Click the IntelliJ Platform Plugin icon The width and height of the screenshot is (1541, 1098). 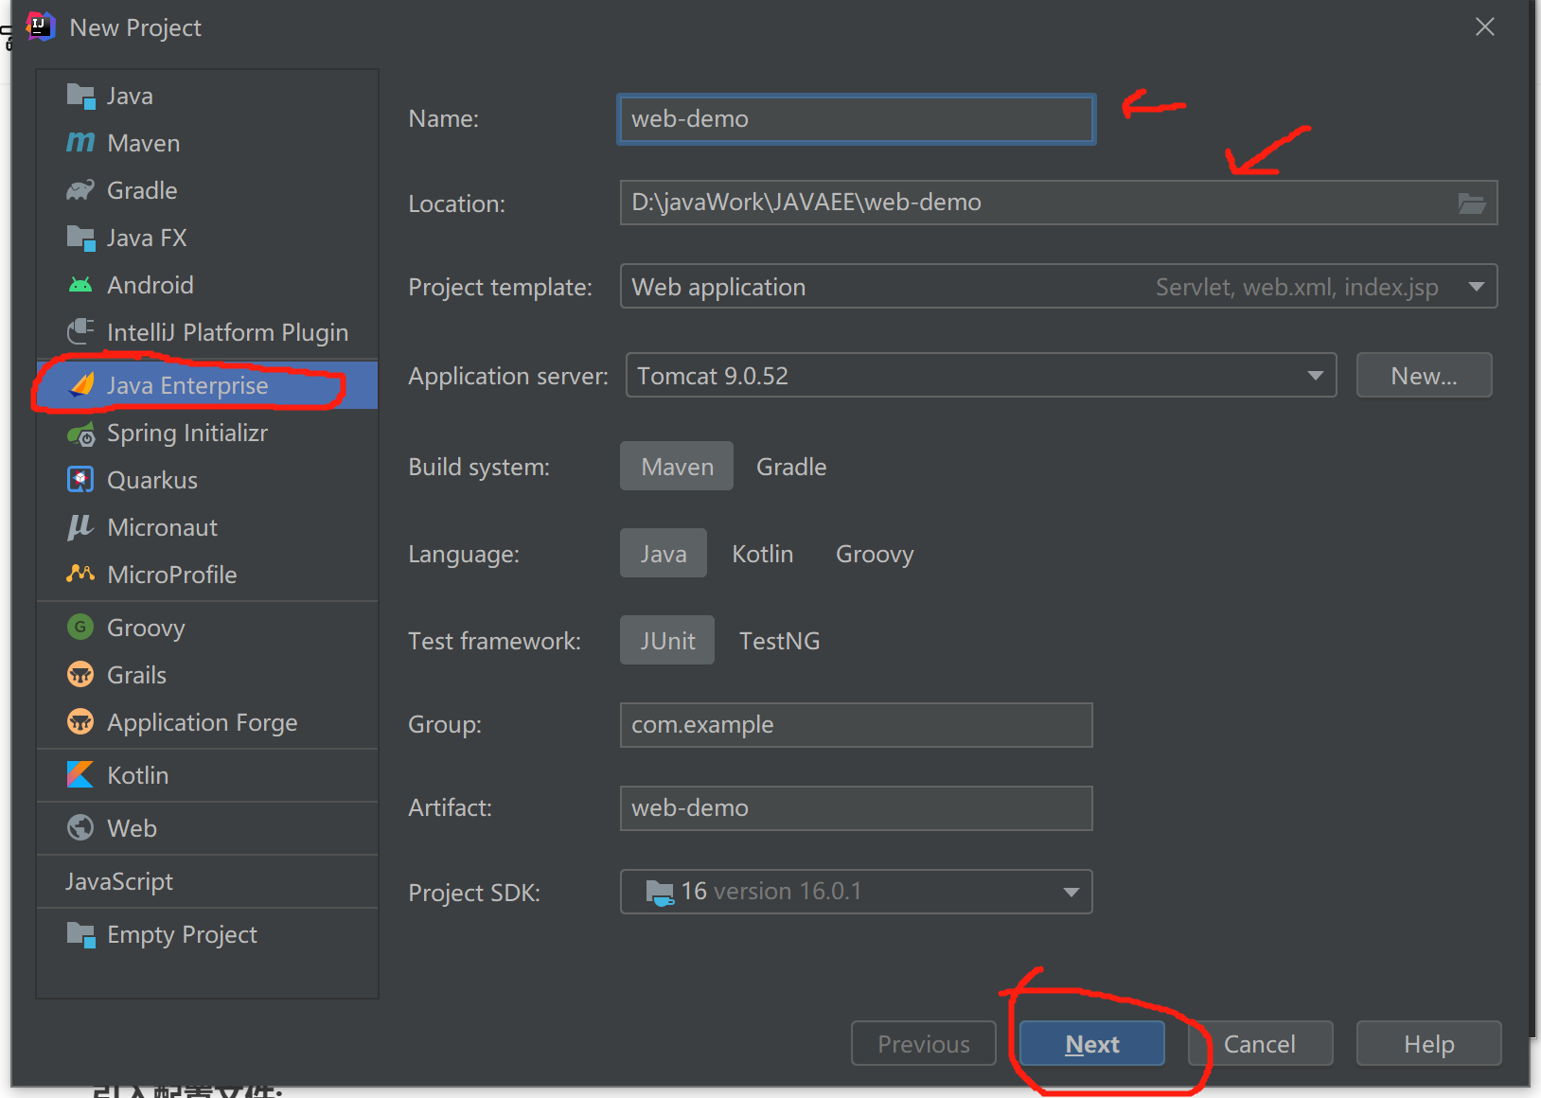pyautogui.click(x=80, y=332)
